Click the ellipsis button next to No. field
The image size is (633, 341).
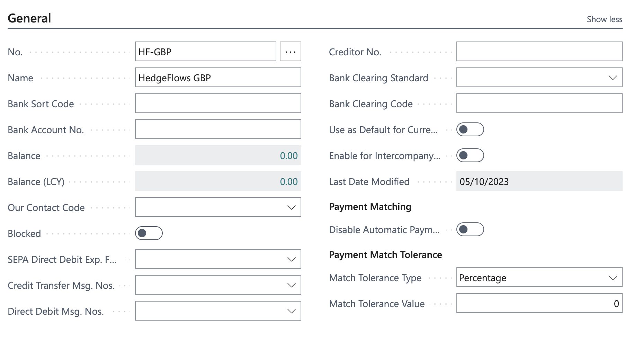pyautogui.click(x=290, y=52)
